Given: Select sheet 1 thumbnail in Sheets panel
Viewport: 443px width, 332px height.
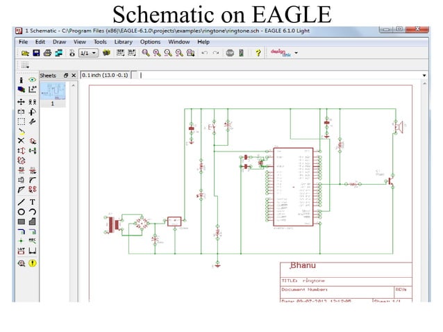Looking at the screenshot, I should (x=53, y=94).
